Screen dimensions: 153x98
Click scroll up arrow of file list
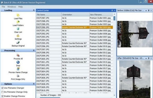pyautogui.click(x=114, y=14)
